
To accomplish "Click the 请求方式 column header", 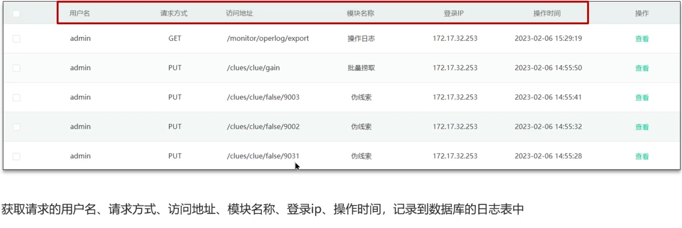I will point(174,13).
